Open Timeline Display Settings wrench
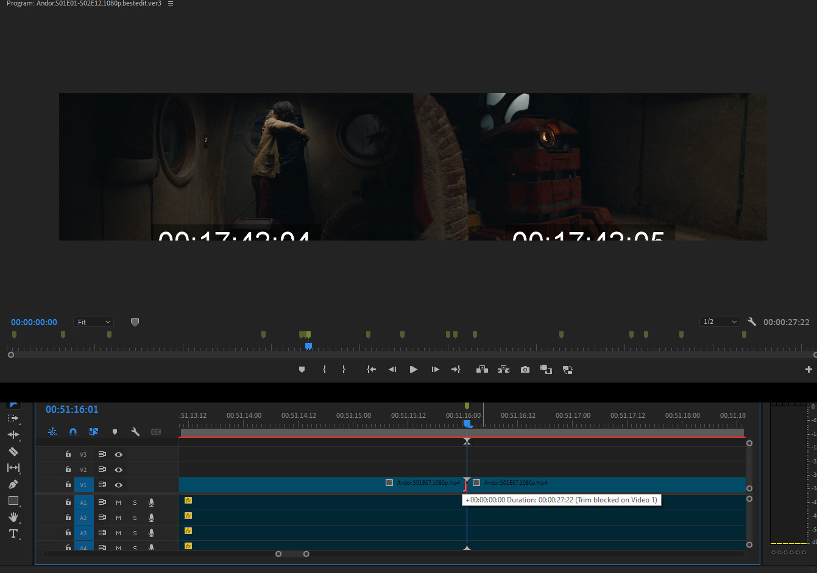817x573 pixels. click(x=135, y=432)
